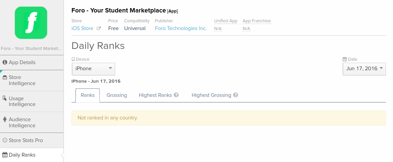The width and height of the screenshot is (393, 162).
Task: Open the Jun 17, 2016 date picker
Action: (x=364, y=69)
